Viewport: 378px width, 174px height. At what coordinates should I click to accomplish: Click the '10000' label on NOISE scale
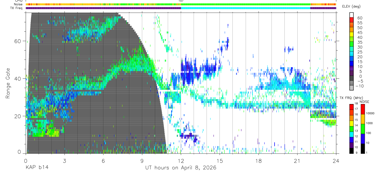coord(371,114)
